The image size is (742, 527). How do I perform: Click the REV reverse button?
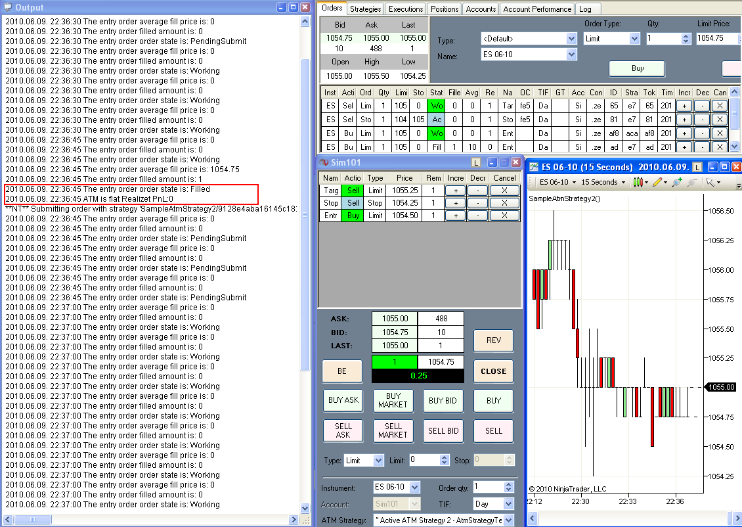(494, 340)
